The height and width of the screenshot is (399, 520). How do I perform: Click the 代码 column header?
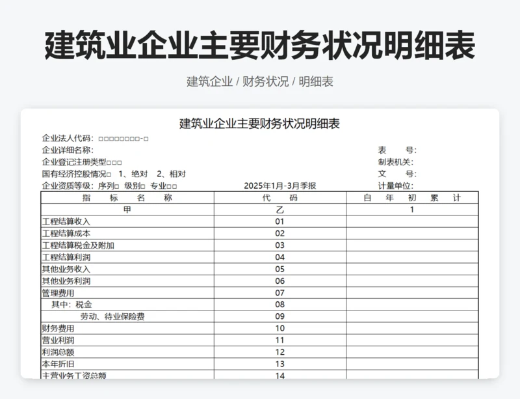(x=280, y=198)
